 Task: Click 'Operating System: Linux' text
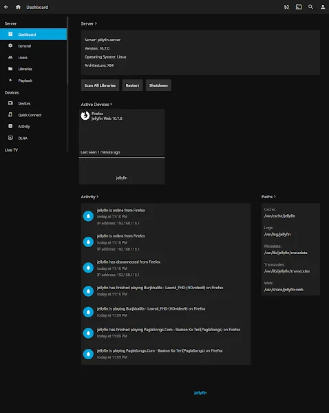coord(105,57)
